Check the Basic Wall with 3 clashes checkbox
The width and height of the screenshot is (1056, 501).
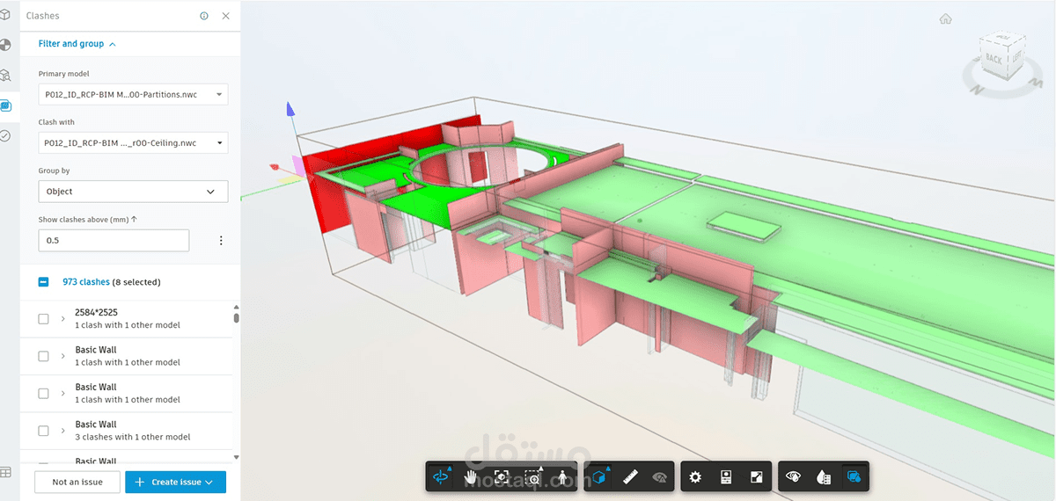coord(43,431)
